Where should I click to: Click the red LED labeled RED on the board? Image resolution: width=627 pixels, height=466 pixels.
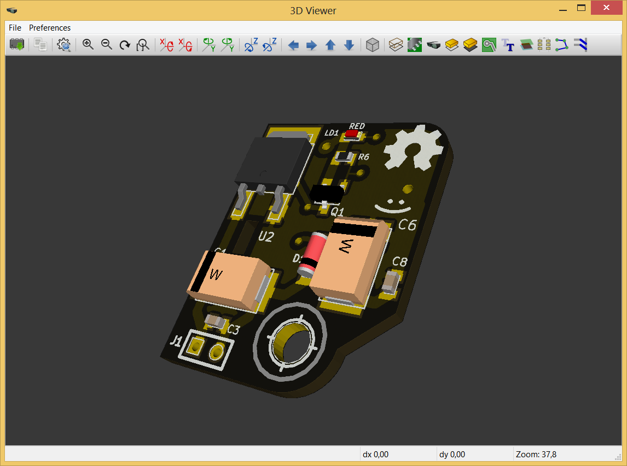351,133
